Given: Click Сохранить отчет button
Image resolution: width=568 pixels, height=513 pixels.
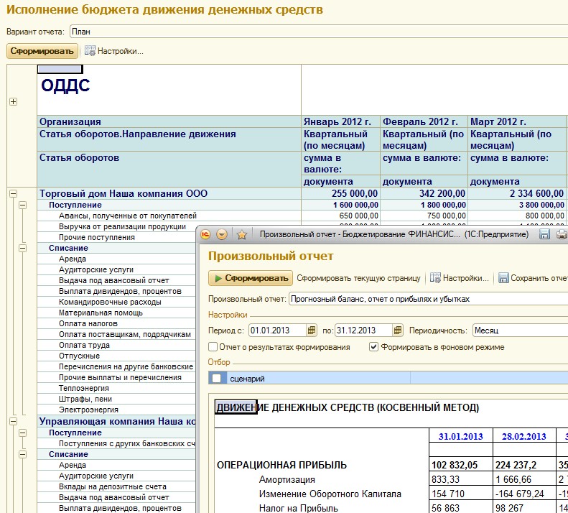Looking at the screenshot, I should 533,278.
